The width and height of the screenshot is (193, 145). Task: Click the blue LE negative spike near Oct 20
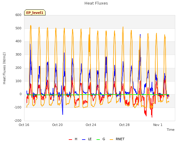click(63, 114)
